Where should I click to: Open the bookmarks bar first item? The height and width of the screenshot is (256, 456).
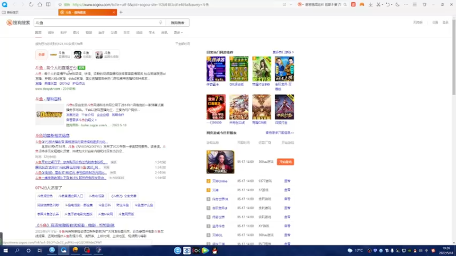10,13
